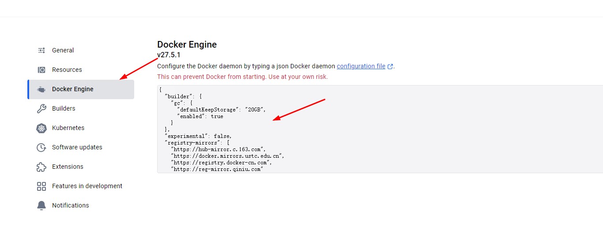Select the Resources label in sidebar
Image resolution: width=603 pixels, height=245 pixels.
click(67, 70)
